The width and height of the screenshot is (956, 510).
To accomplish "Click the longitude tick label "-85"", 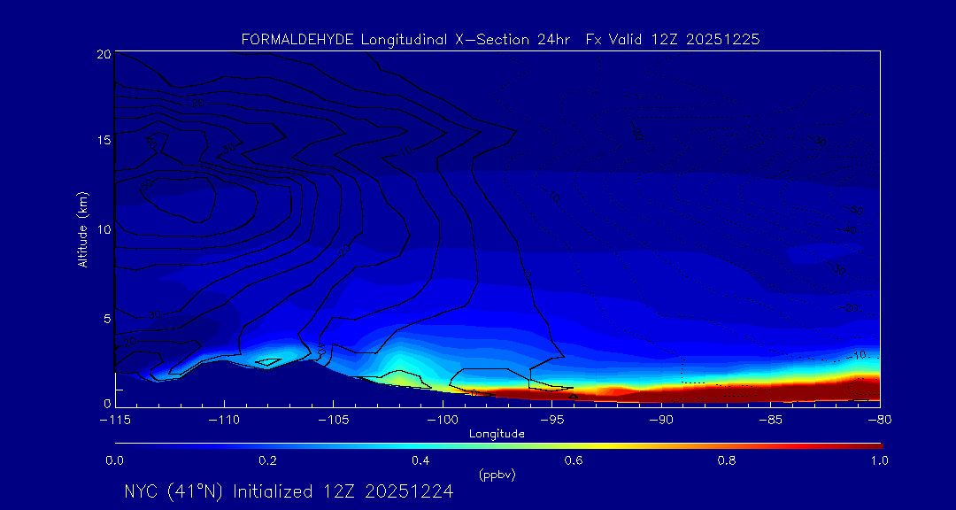I will click(771, 421).
